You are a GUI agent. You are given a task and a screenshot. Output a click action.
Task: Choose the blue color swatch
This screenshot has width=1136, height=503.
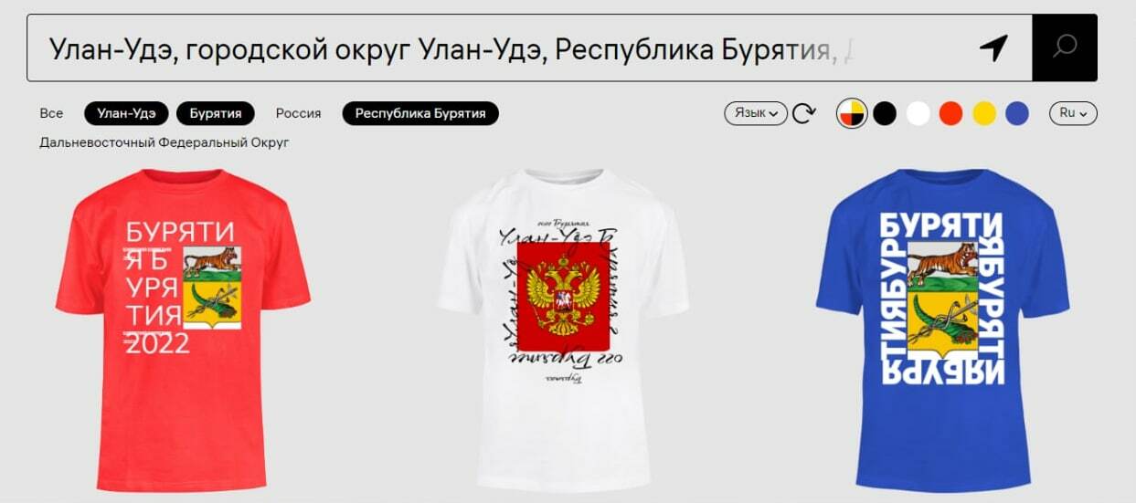pyautogui.click(x=1016, y=113)
